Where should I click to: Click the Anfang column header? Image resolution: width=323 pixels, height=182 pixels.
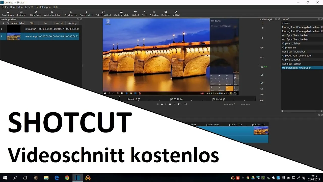click(72, 23)
